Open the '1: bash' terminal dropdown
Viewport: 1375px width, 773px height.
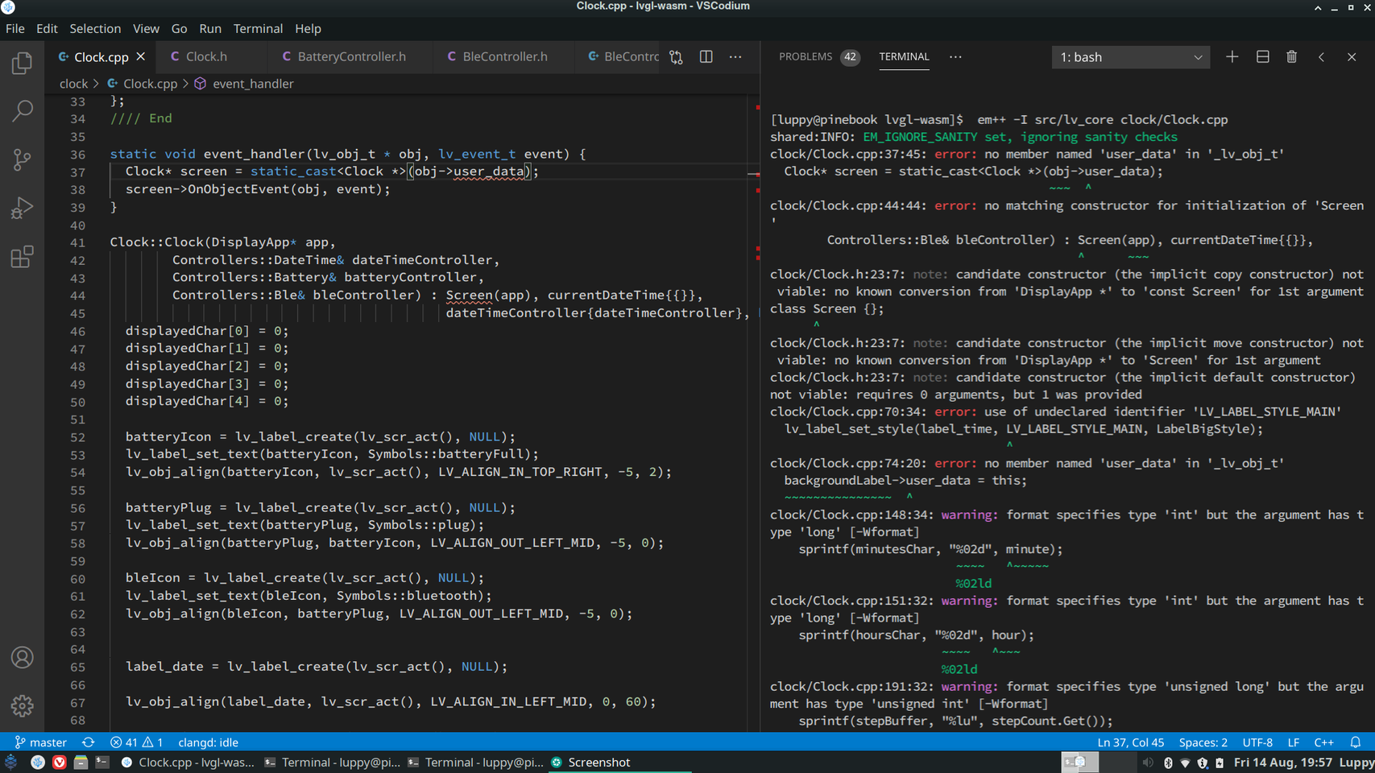pyautogui.click(x=1130, y=57)
